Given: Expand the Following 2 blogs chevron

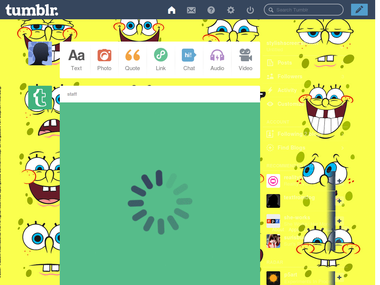Looking at the screenshot, I should click(342, 134).
